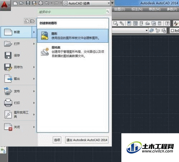Image resolution: width=179 pixels, height=162 pixels.
Task: Expand the 打开 submenu arrow
Action: pyautogui.click(x=34, y=44)
